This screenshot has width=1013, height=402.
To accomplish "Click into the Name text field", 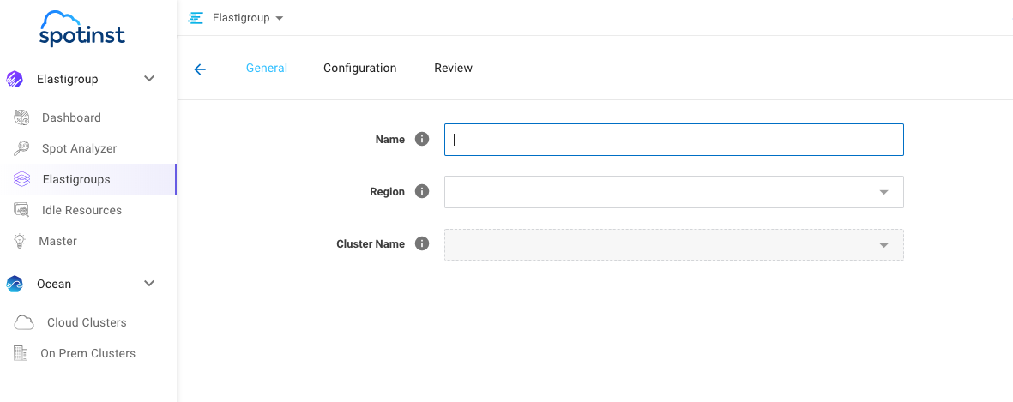I will coord(673,140).
